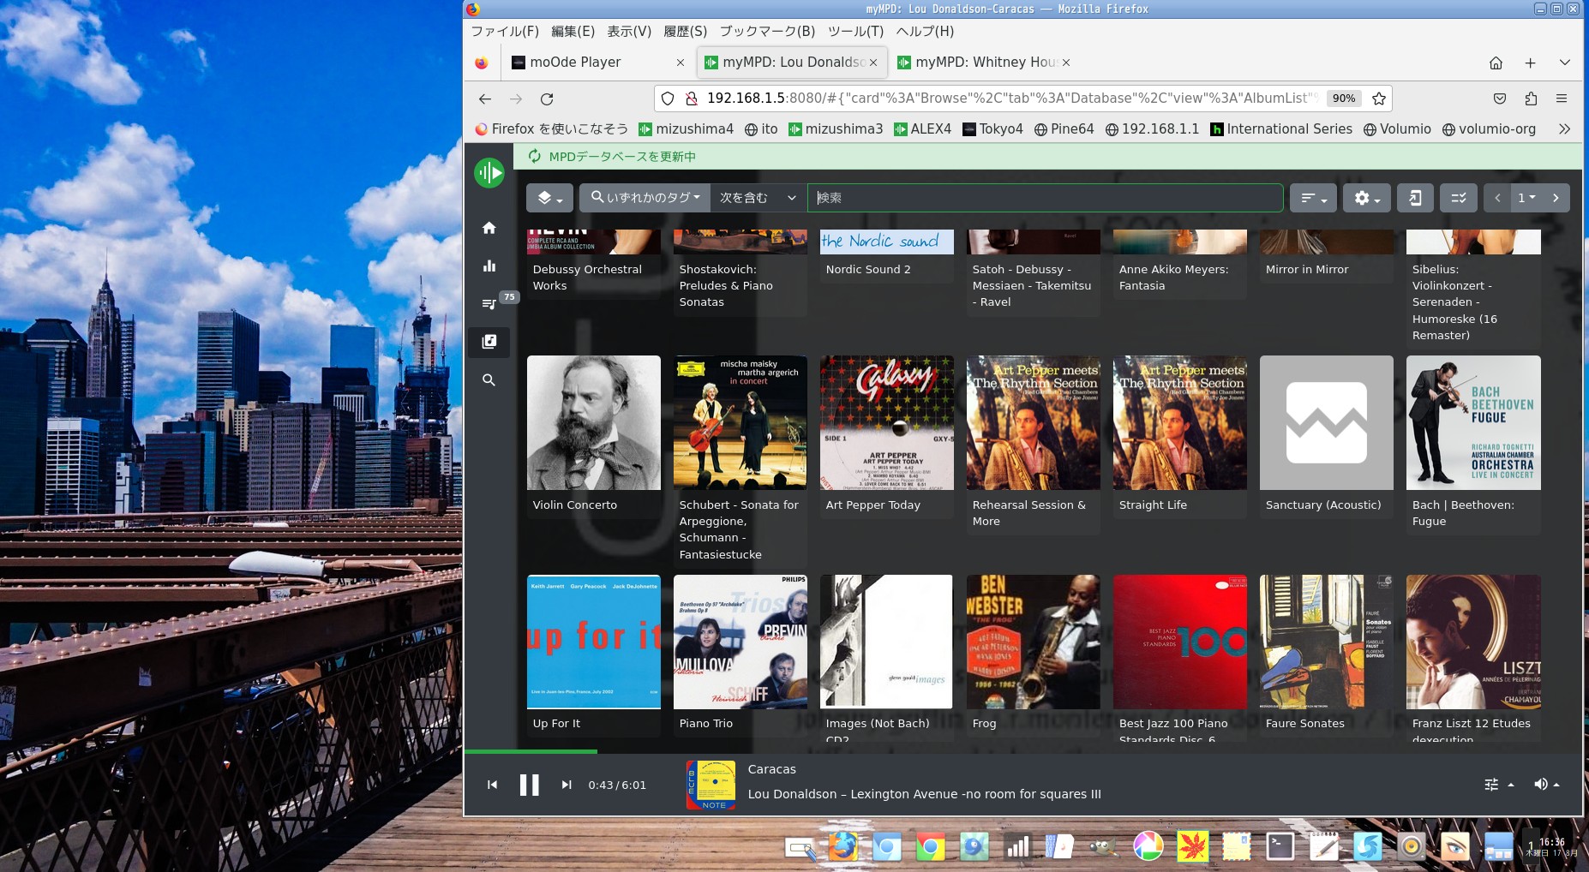Open the Search icon in the sidebar
The image size is (1589, 872).
(489, 380)
